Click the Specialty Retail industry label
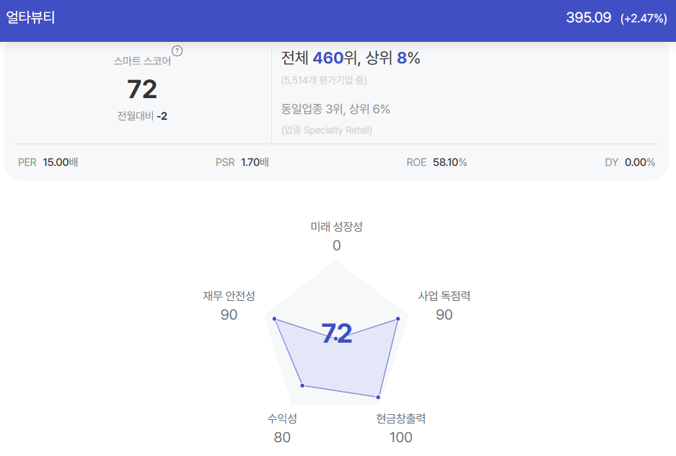The image size is (676, 456). pyautogui.click(x=326, y=130)
